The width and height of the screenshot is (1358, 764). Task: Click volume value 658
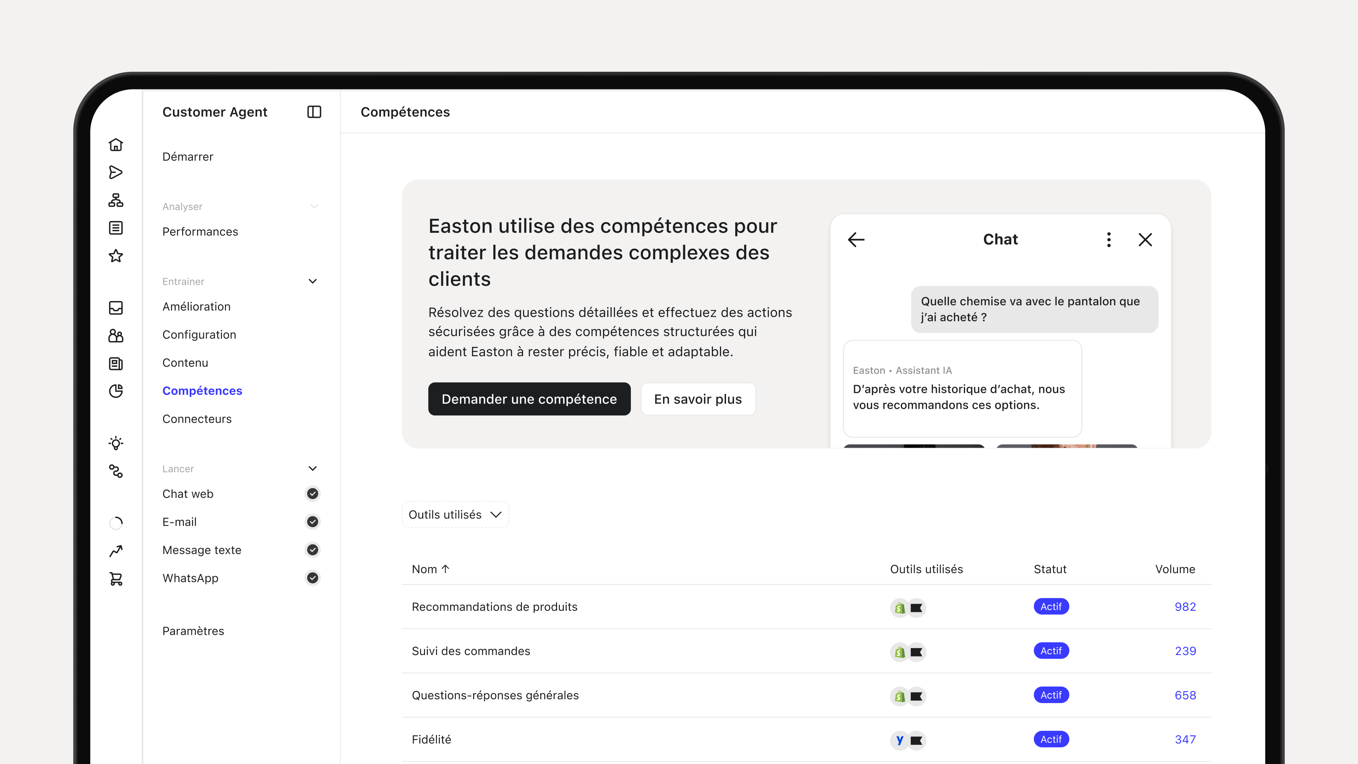pos(1185,695)
